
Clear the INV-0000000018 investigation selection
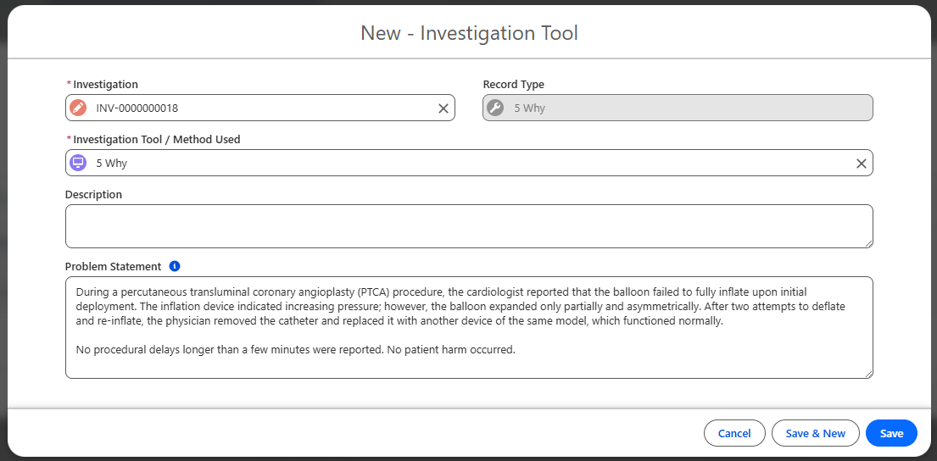tap(443, 108)
